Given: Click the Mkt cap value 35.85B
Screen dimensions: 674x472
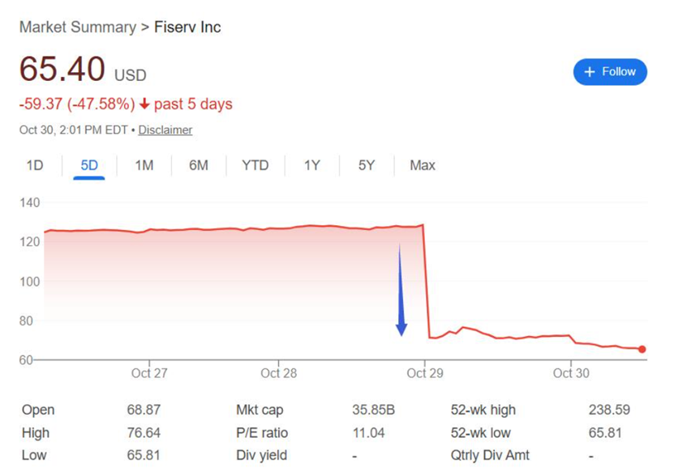Looking at the screenshot, I should pyautogui.click(x=374, y=410).
